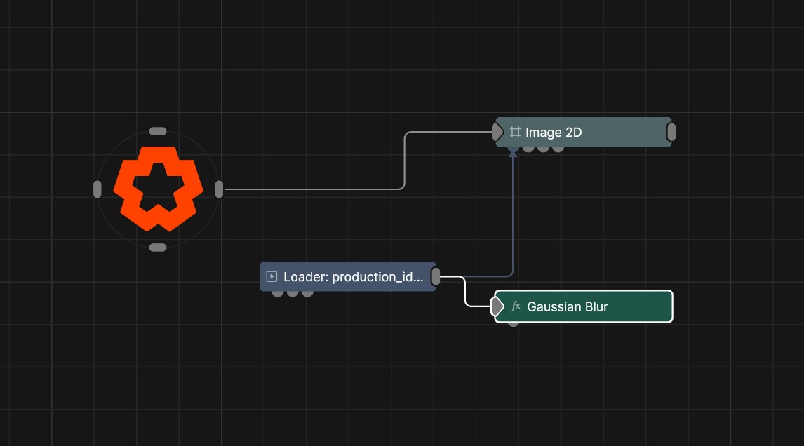Click the first bottom port on Loader node
This screenshot has width=804, height=446.
click(x=278, y=292)
